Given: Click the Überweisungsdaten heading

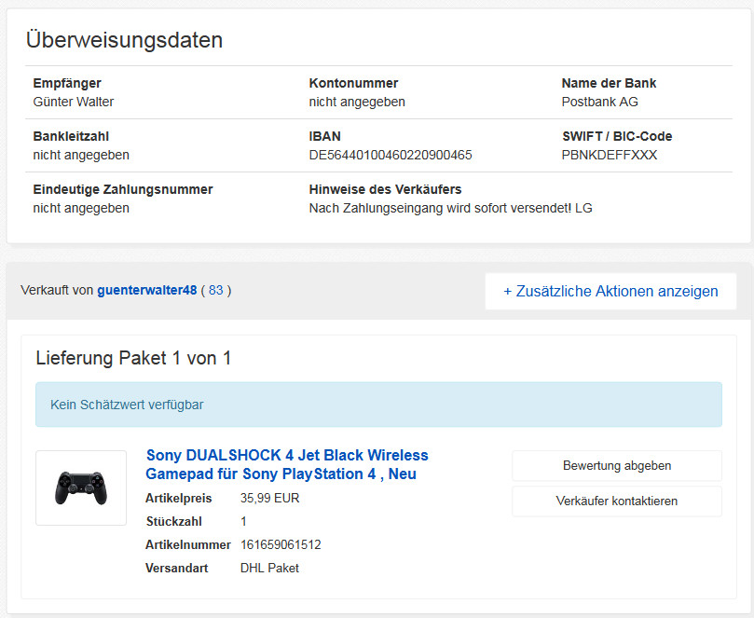Looking at the screenshot, I should pyautogui.click(x=124, y=40).
